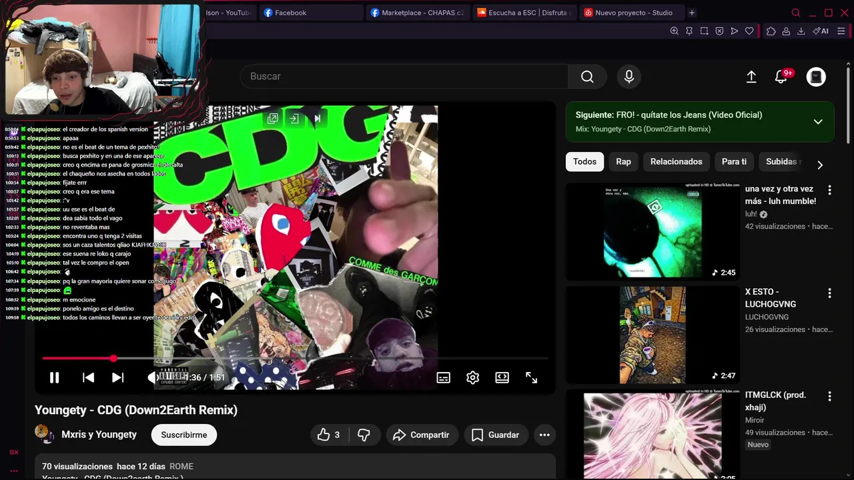Open options for 'una vez y otra vez más'
This screenshot has width=854, height=480.
pyautogui.click(x=829, y=190)
